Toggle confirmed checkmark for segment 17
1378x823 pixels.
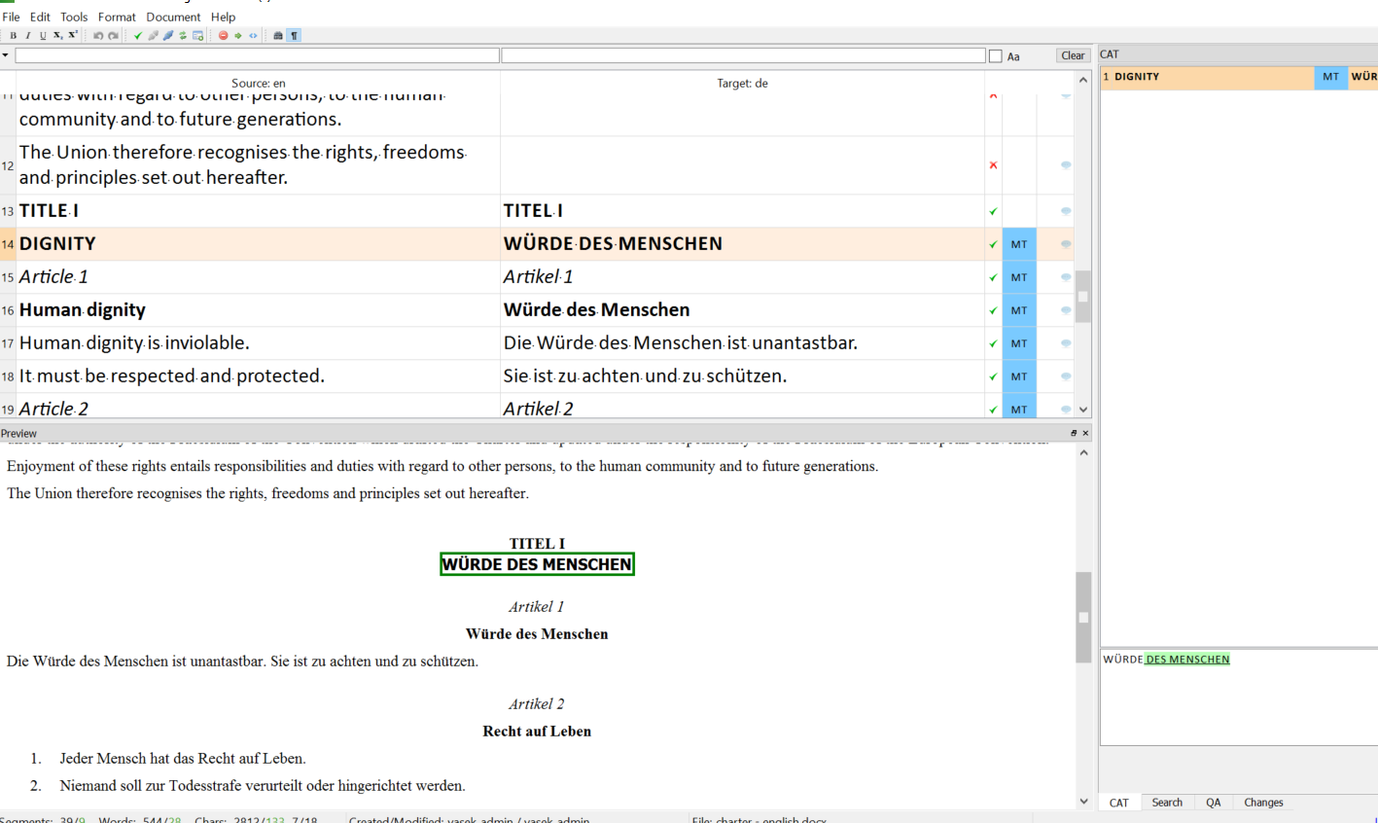click(x=993, y=343)
